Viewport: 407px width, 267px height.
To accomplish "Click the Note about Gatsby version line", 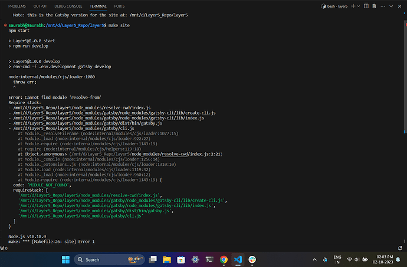I will tap(100, 15).
